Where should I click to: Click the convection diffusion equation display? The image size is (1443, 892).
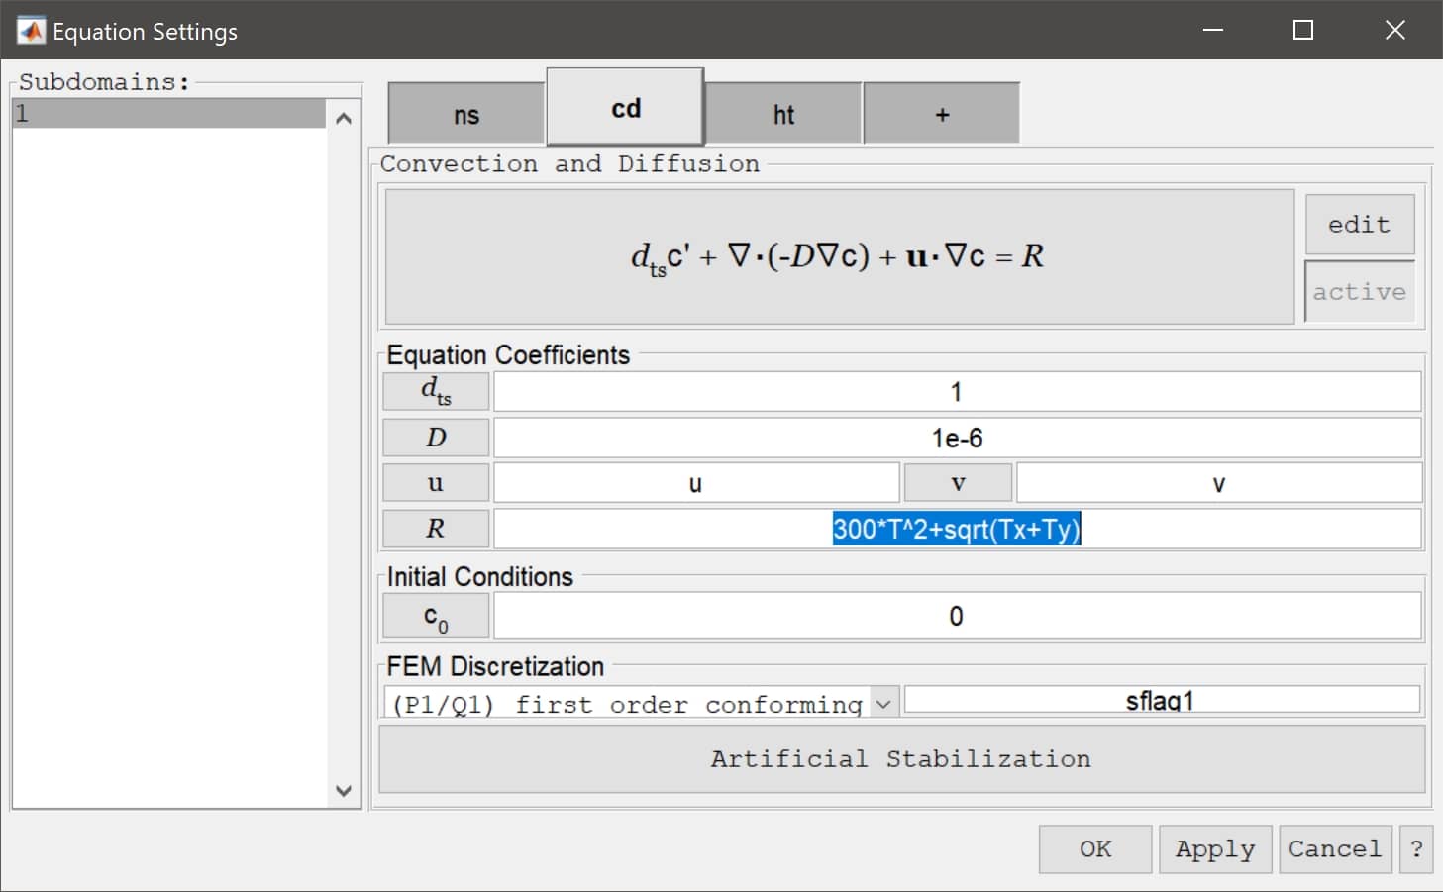840,256
